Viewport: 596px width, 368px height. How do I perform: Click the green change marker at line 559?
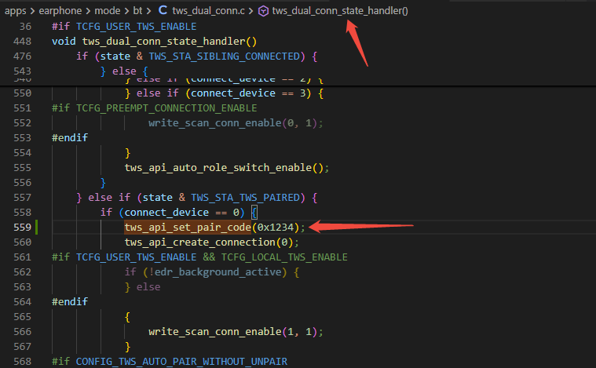point(36,227)
